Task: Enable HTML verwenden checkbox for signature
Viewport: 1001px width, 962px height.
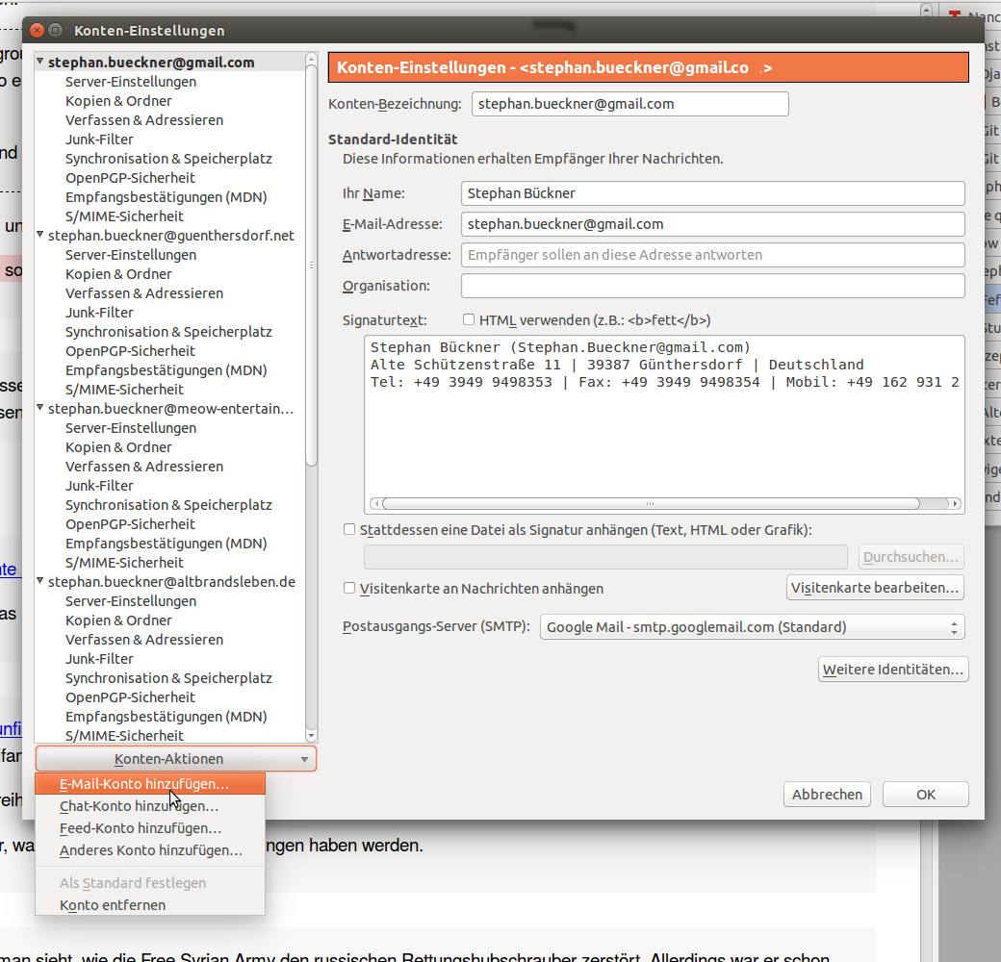Action: 469,320
